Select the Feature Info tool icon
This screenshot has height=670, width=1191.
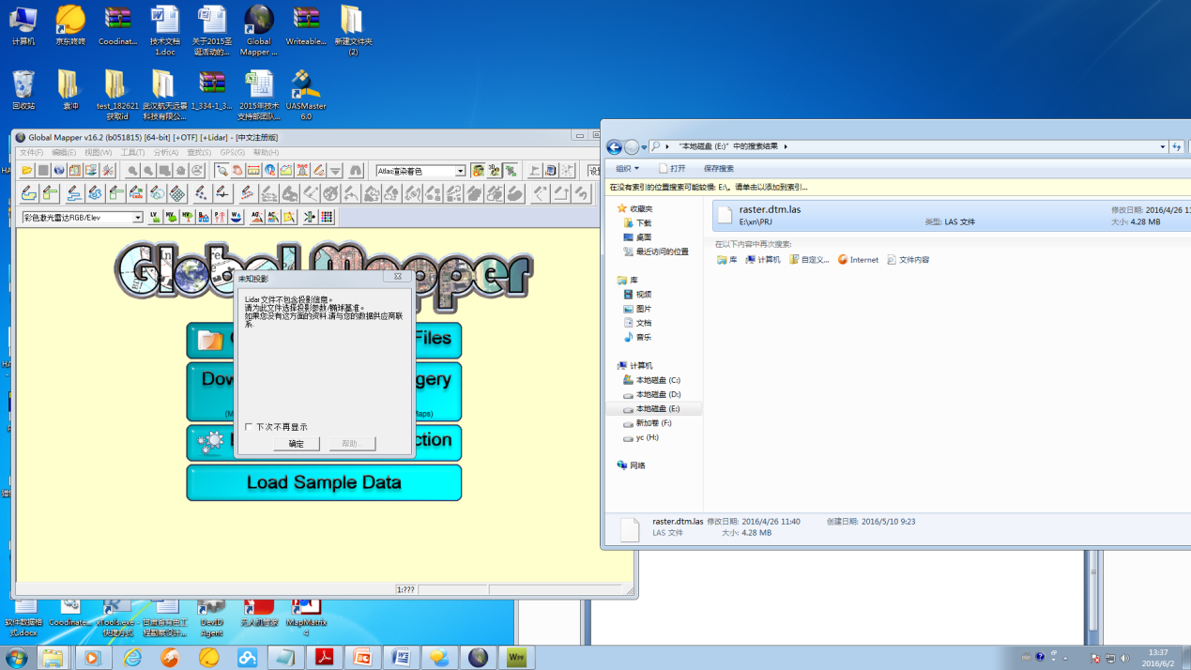click(x=269, y=170)
